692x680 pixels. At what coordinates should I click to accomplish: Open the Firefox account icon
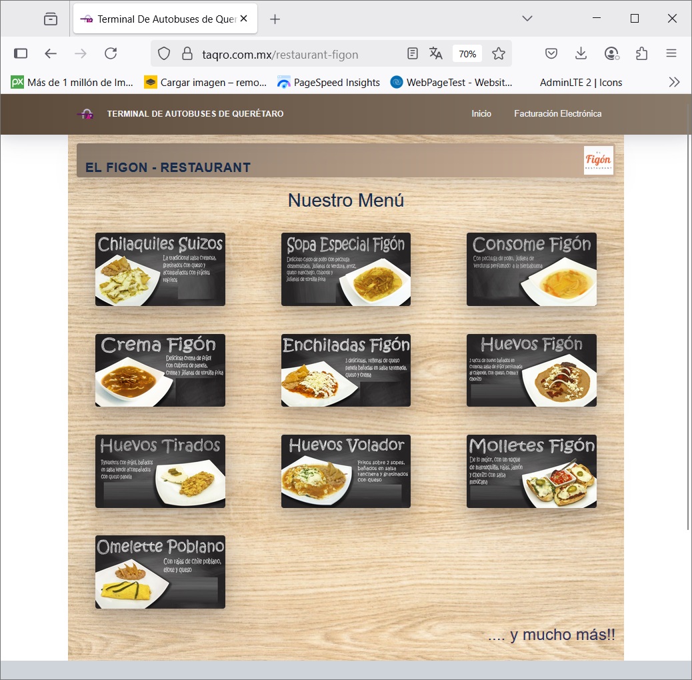(x=611, y=54)
